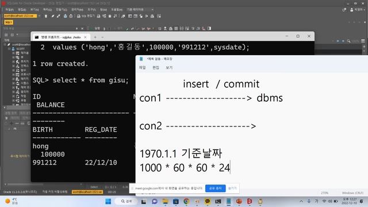Open the Windows Start menu
Screen dimensions: 368x207
108,201
